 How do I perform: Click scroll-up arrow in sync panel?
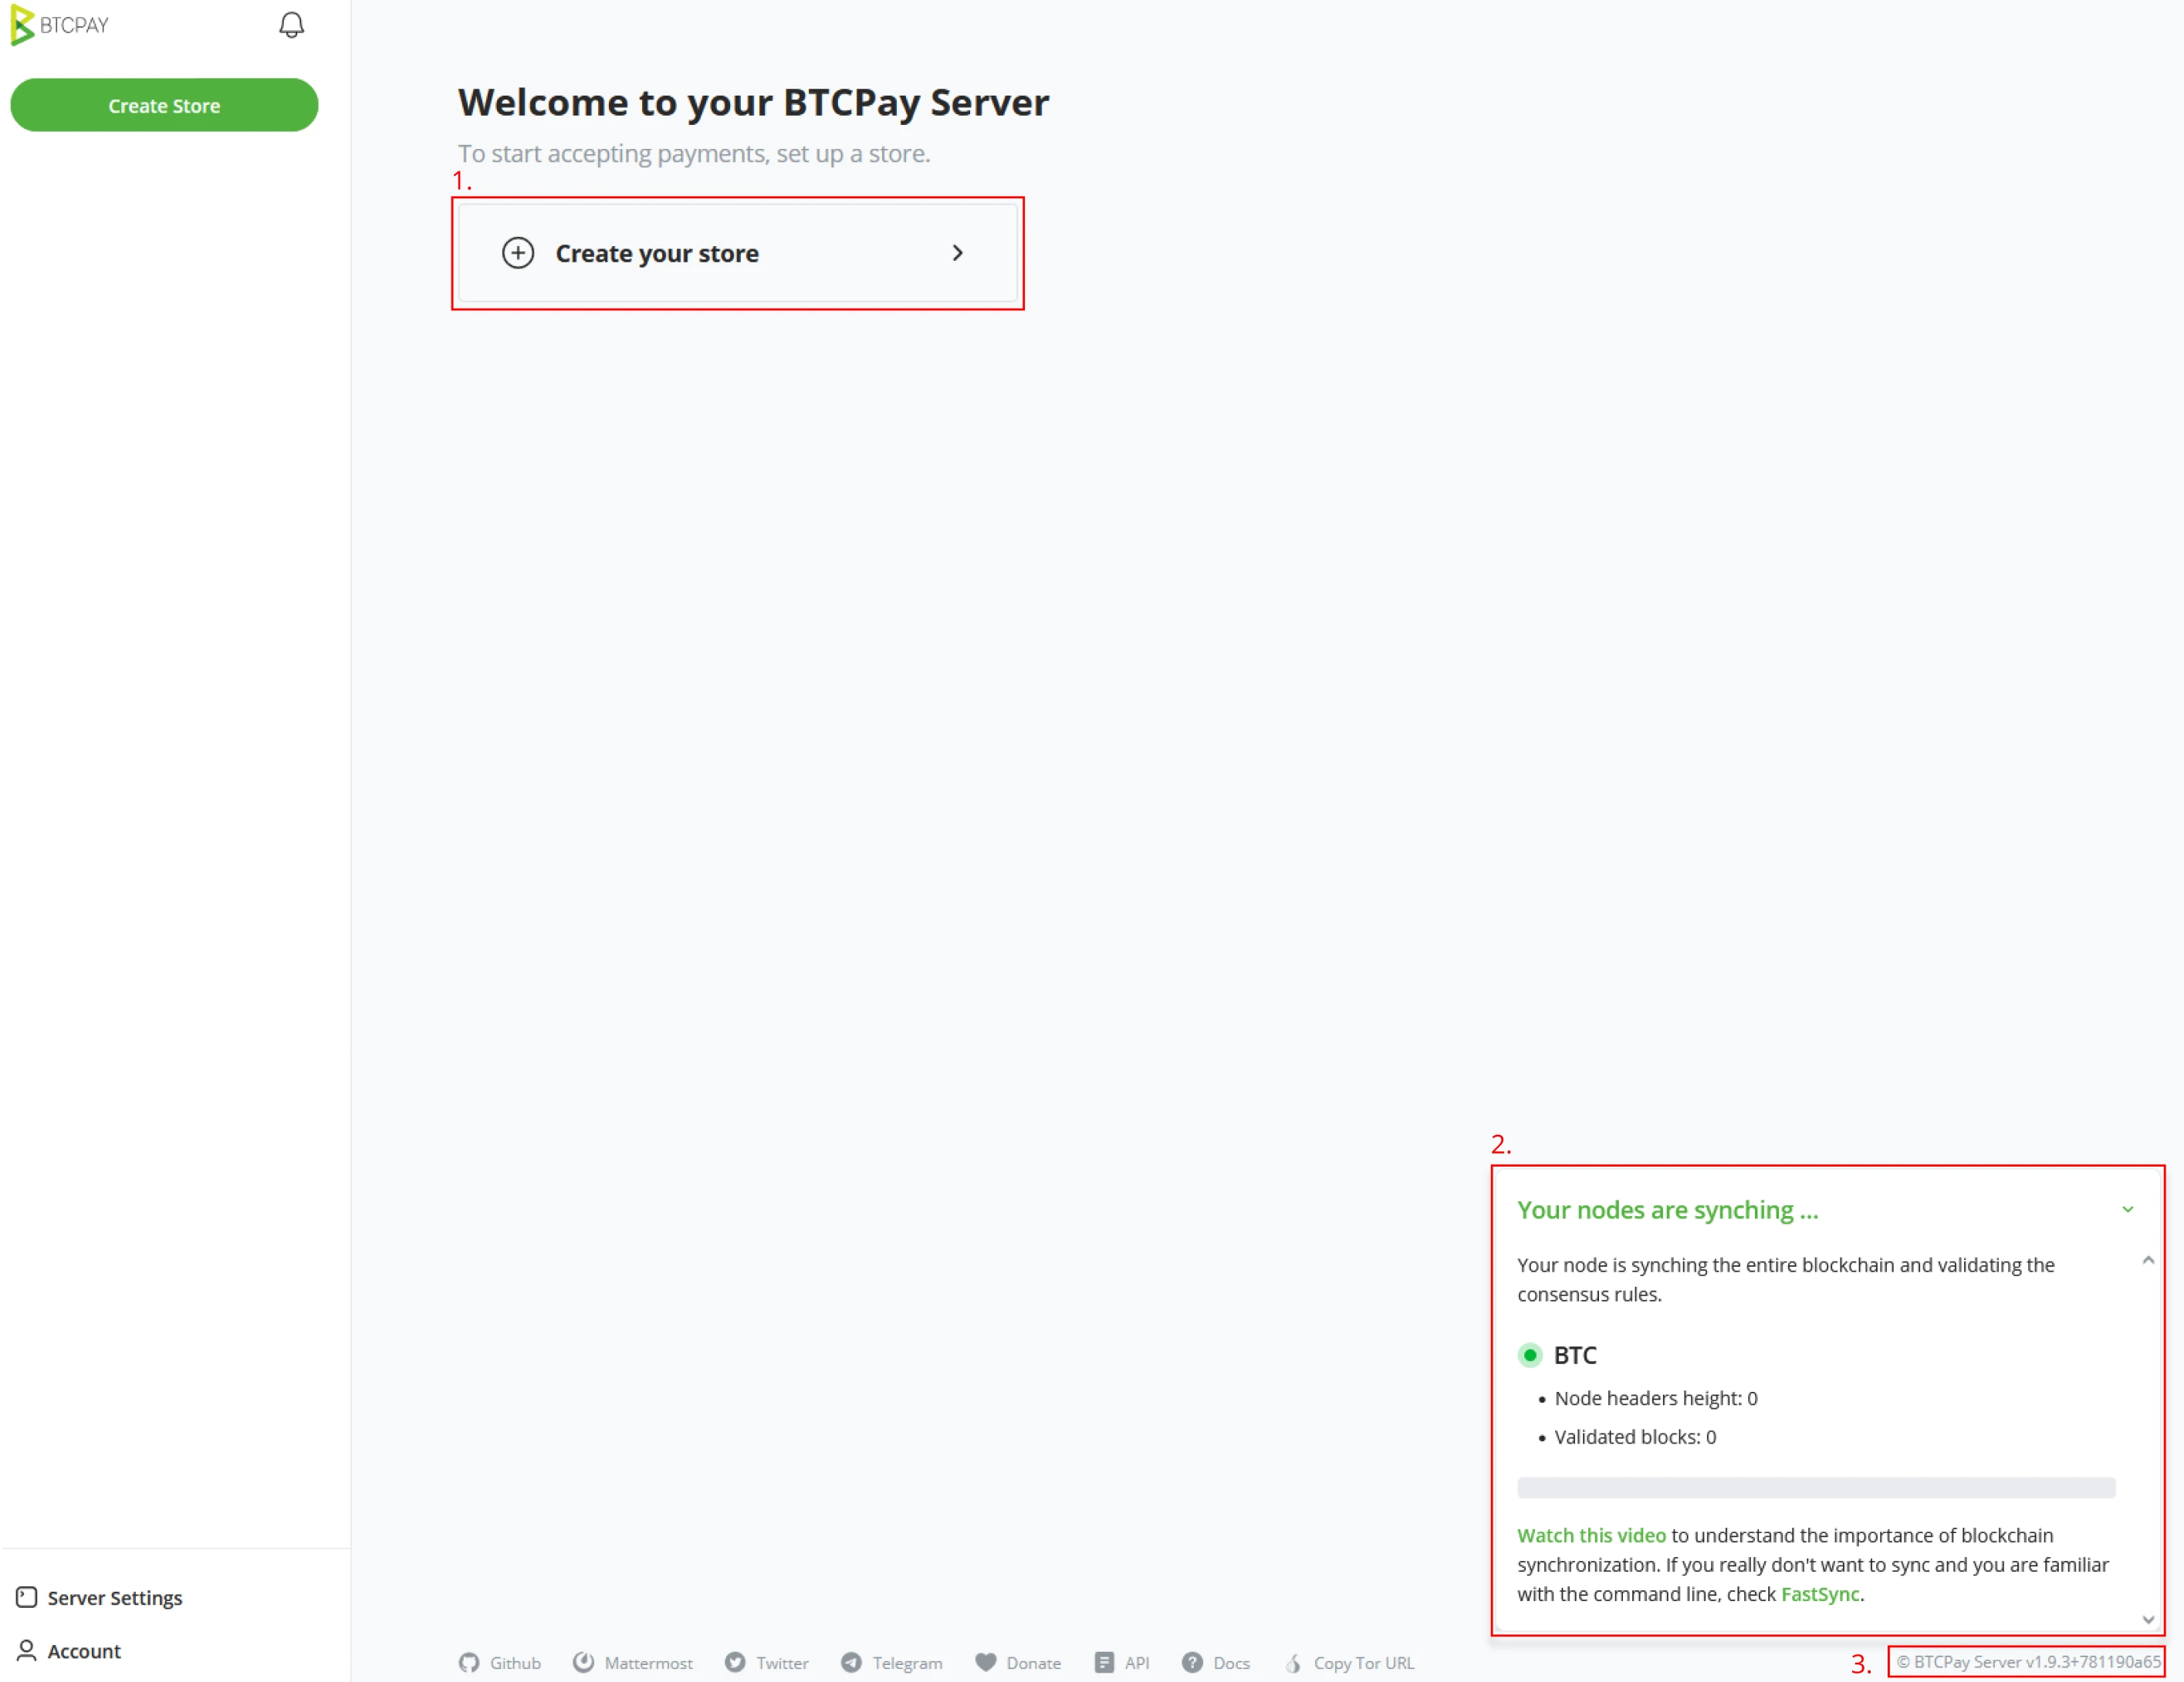2148,1260
